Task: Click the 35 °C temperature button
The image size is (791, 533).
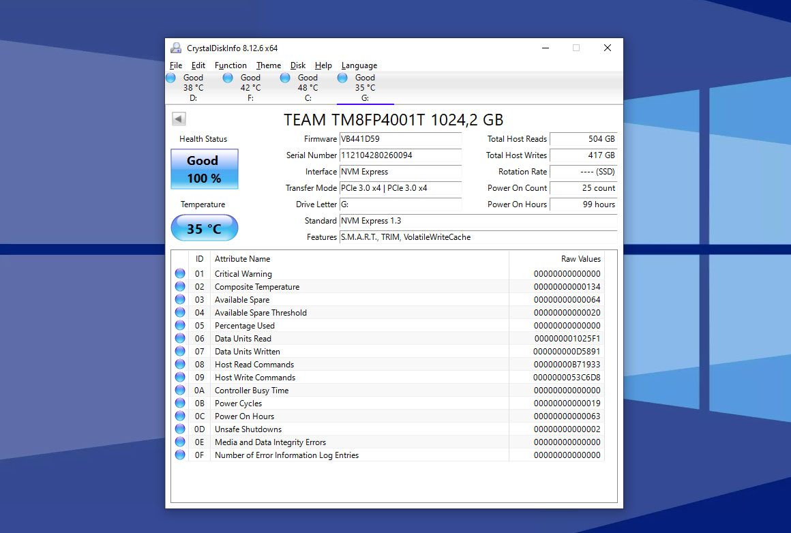Action: (205, 228)
